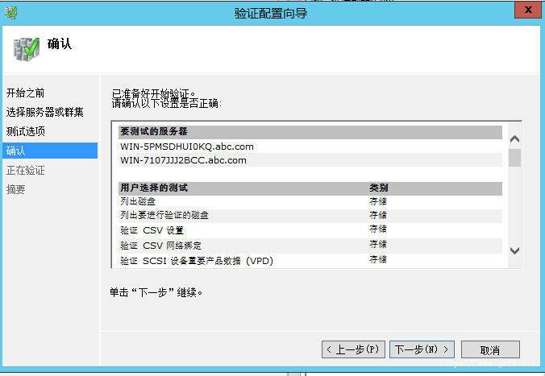This screenshot has width=545, height=376.
Task: Open the 开始之前 step
Action: 25,93
